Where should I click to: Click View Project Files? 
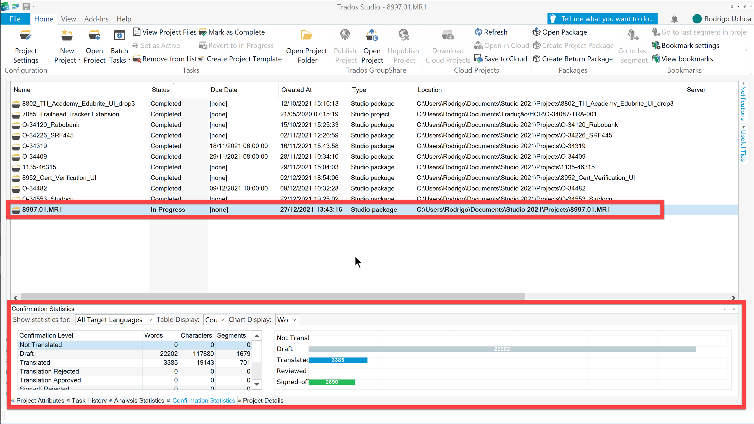pyautogui.click(x=165, y=32)
